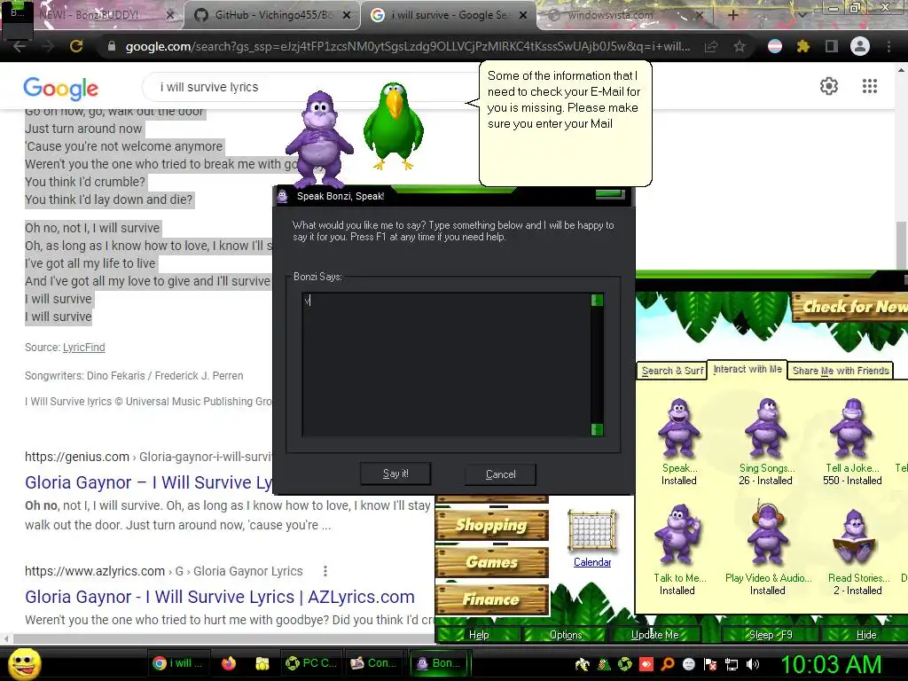Click the Say it! button
This screenshot has width=908, height=681.
point(395,474)
